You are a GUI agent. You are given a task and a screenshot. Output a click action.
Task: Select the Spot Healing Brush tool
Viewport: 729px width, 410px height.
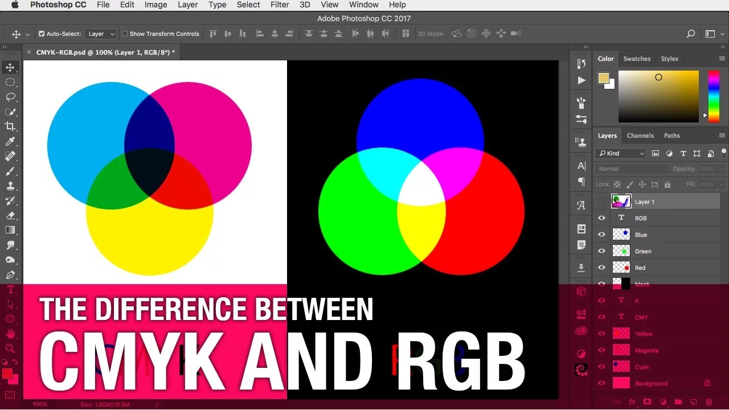point(10,156)
